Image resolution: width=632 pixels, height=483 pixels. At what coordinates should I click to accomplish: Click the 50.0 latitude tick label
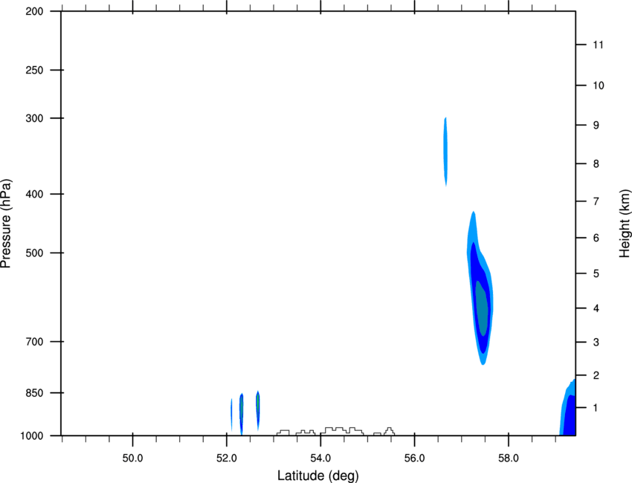pyautogui.click(x=132, y=458)
